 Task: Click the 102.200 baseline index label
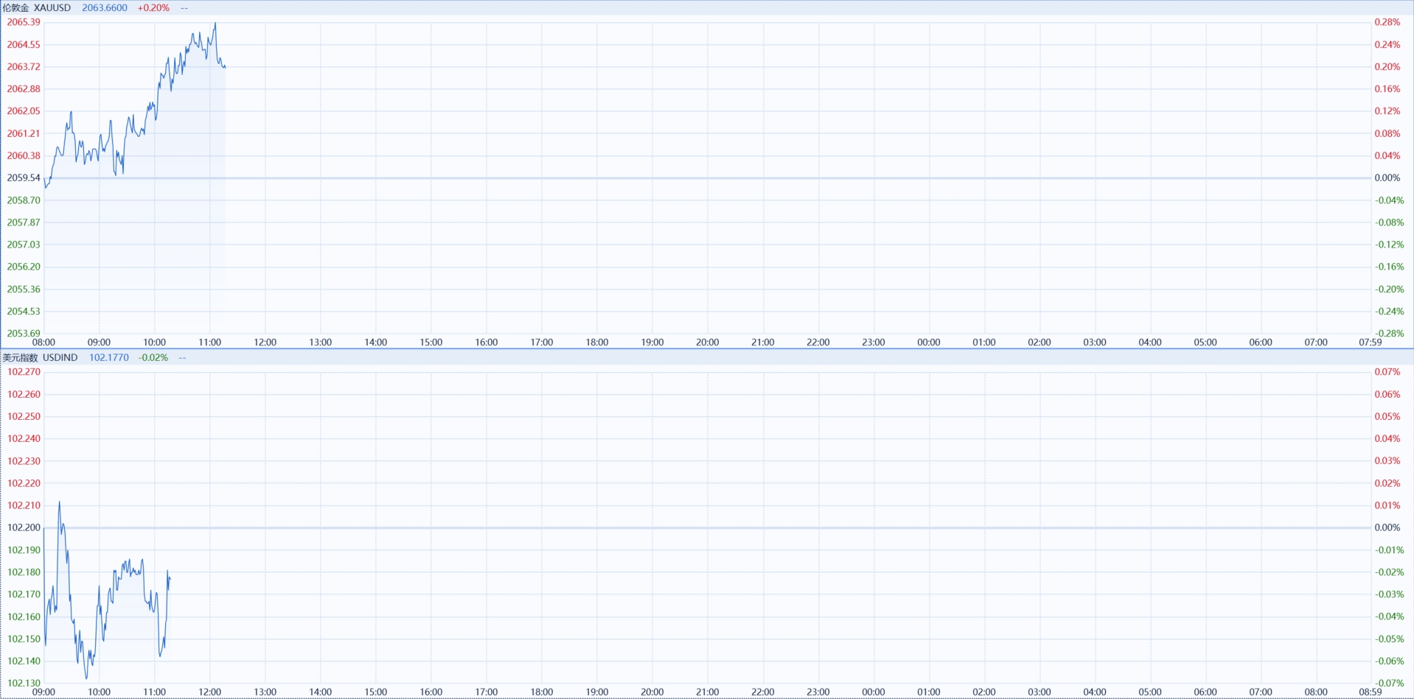coord(24,528)
